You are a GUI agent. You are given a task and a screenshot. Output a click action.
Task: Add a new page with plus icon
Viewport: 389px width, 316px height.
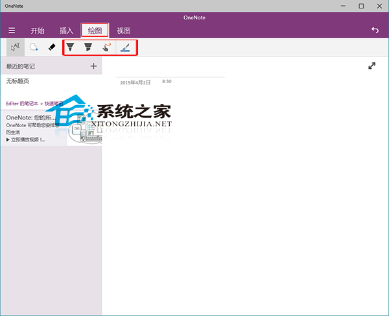tap(93, 66)
